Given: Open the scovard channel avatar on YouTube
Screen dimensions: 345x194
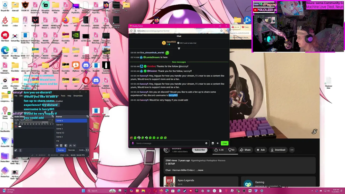Looking at the screenshot, I should [167, 150].
